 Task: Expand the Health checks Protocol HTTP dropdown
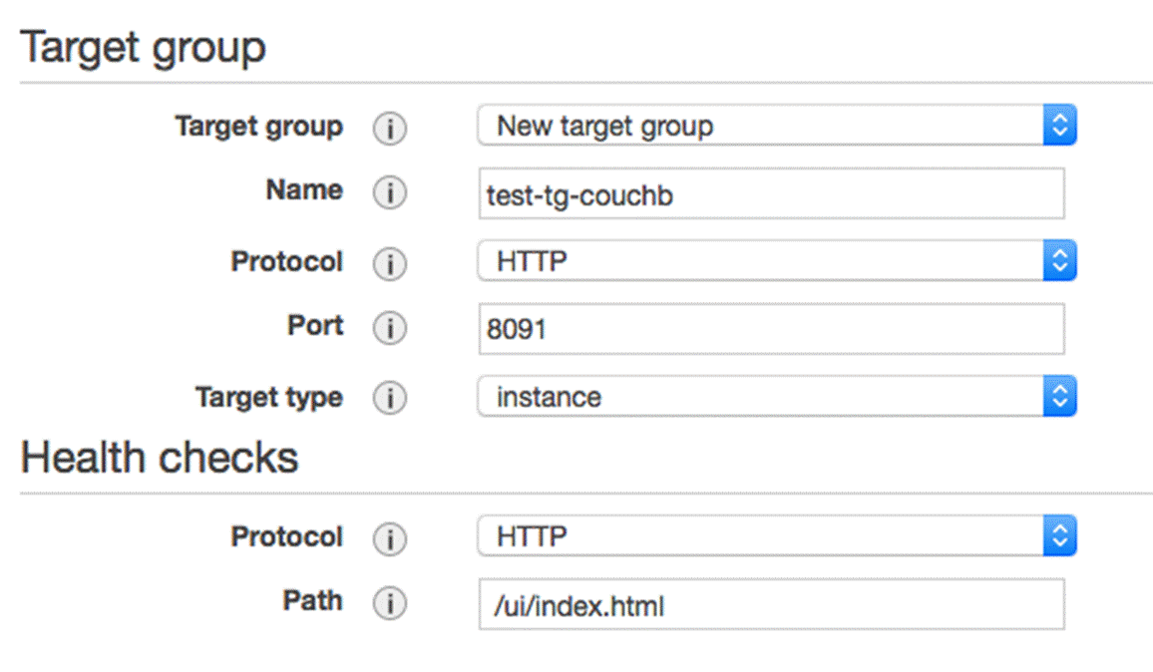pos(776,537)
